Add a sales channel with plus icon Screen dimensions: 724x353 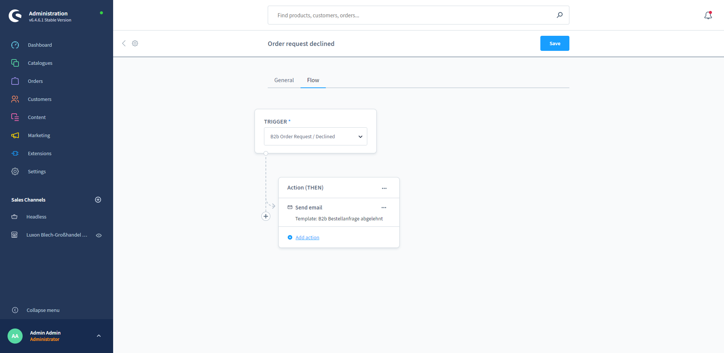(x=98, y=200)
